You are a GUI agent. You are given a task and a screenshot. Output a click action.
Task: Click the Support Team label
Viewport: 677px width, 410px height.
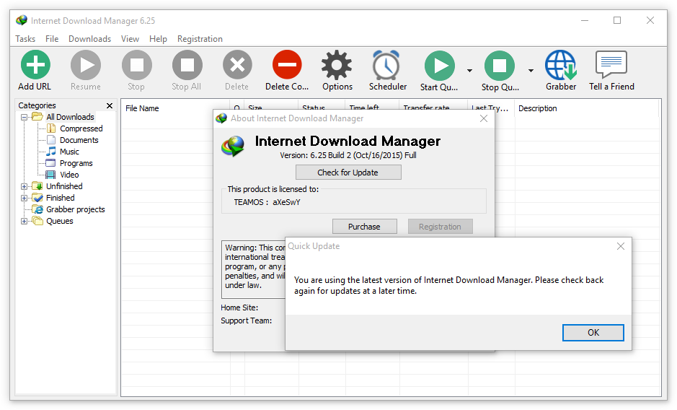click(246, 320)
